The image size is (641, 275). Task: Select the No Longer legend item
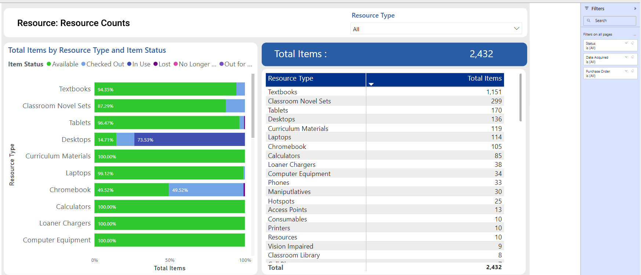tap(195, 64)
